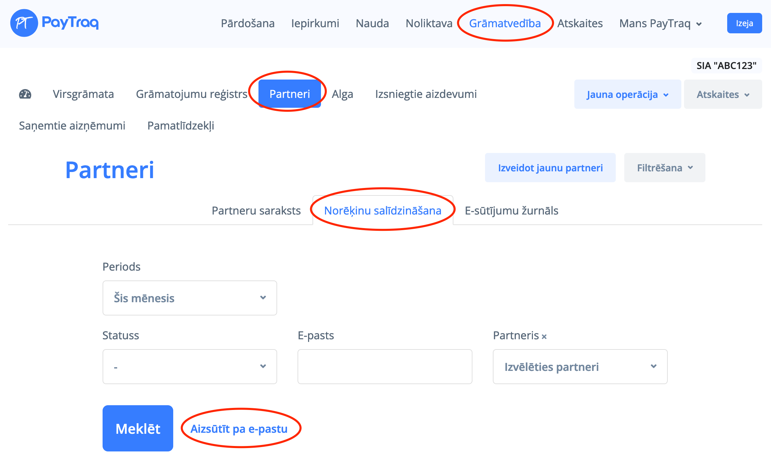Go to the Grāmatvedība menu
771x463 pixels.
[x=505, y=23]
